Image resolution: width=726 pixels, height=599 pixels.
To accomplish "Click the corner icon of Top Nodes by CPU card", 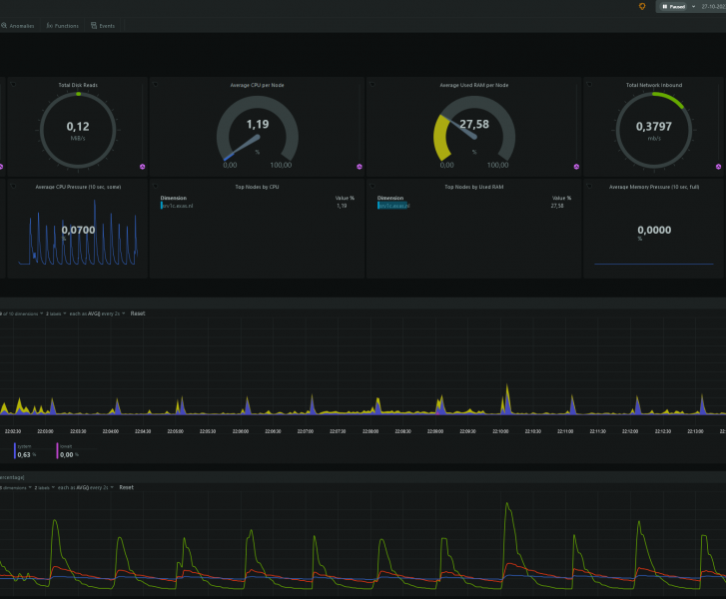I will tap(155, 186).
